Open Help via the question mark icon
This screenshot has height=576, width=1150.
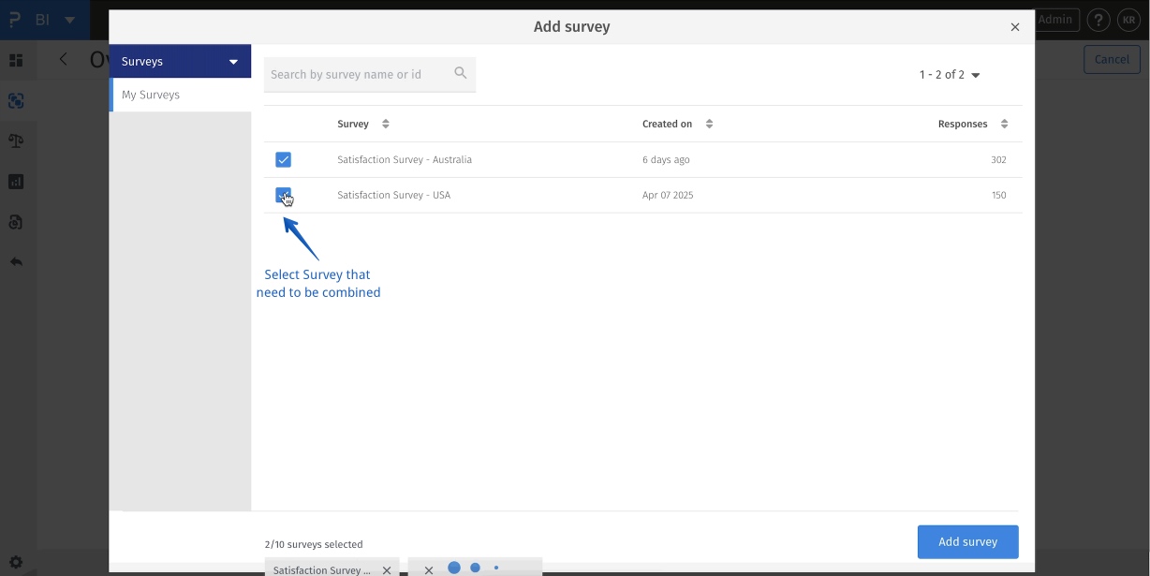click(1098, 19)
